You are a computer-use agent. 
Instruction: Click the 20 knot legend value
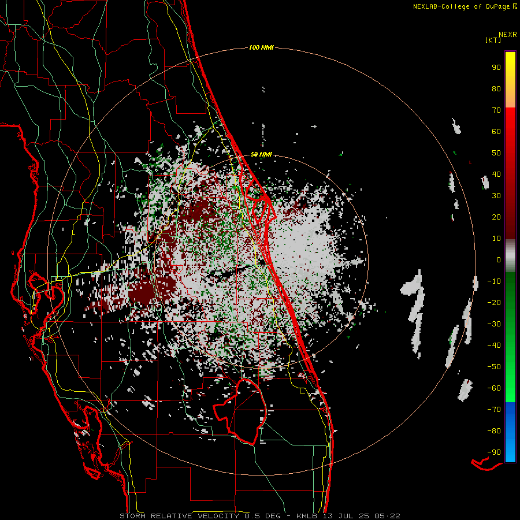pyautogui.click(x=496, y=217)
